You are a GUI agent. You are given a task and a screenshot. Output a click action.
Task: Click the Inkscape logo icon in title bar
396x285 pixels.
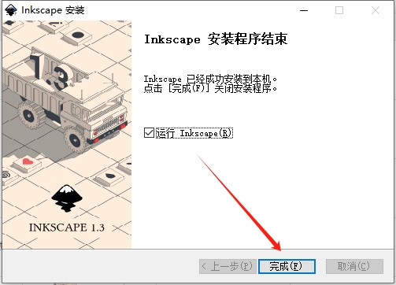(x=11, y=10)
